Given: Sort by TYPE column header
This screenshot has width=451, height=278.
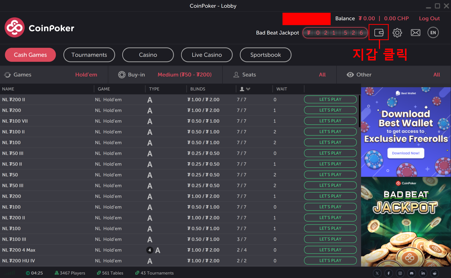Looking at the screenshot, I should (154, 89).
